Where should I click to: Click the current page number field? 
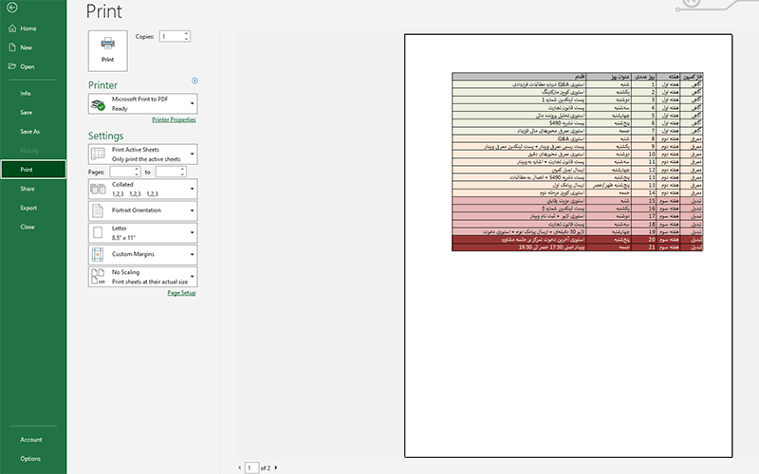click(251, 467)
